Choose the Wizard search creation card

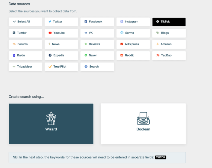point(51,124)
